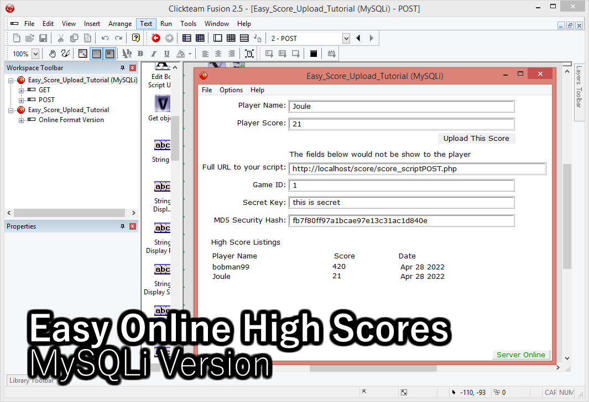Open the Event editor grid icon
The width and height of the screenshot is (589, 402).
tap(231, 38)
